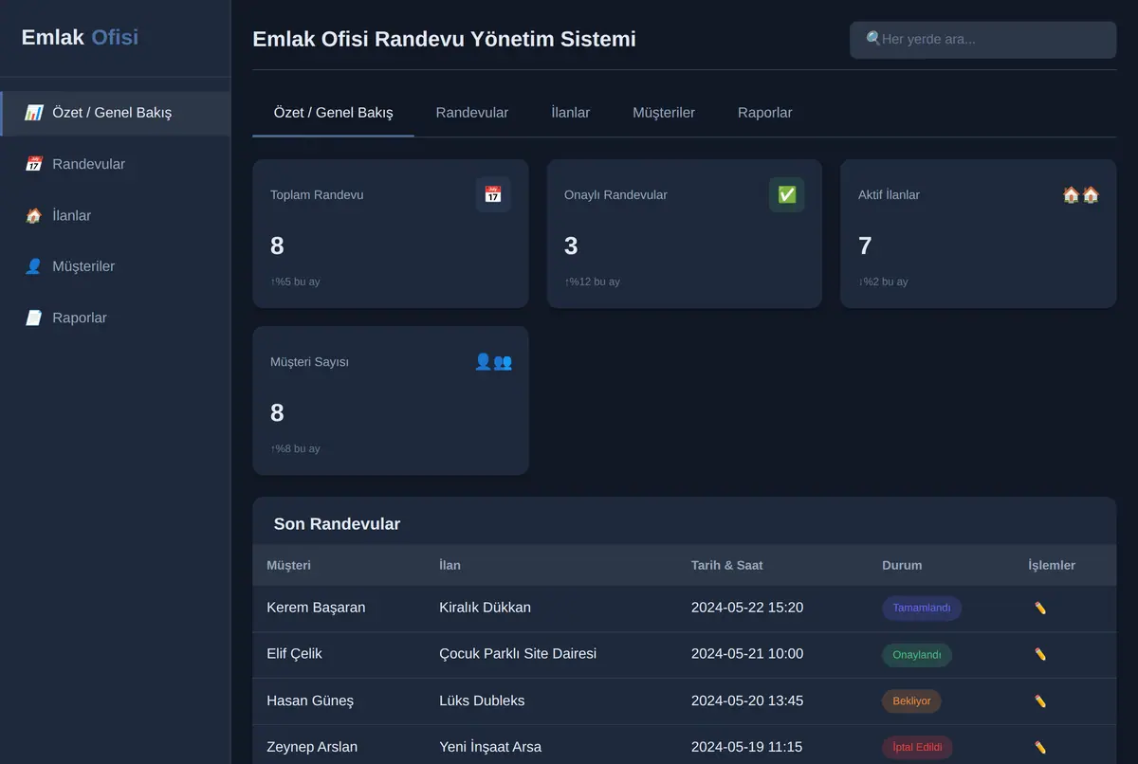Open the İlanlar tab
Screen dimensions: 1138x764
pyautogui.click(x=571, y=113)
